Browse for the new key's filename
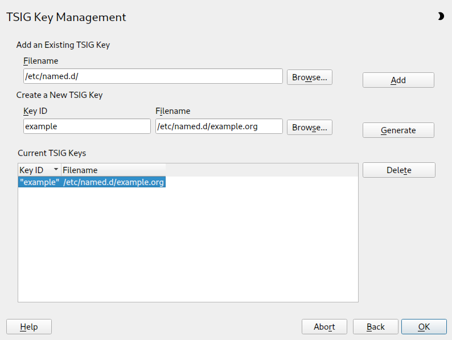Screen dimensions: 452x340 (309, 128)
